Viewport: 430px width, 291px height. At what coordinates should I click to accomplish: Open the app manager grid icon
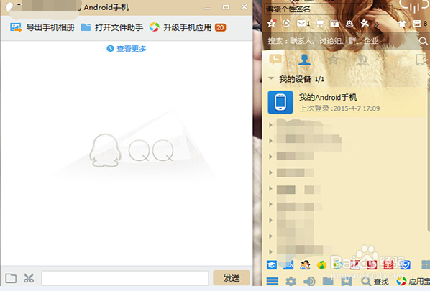point(426,264)
